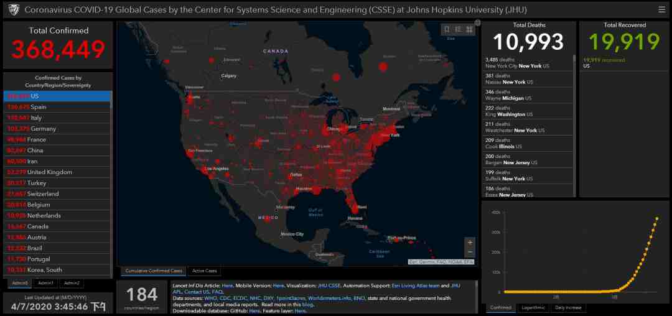Select Westchester New York deaths entry
Screen dimensions: 672x316
coord(528,128)
